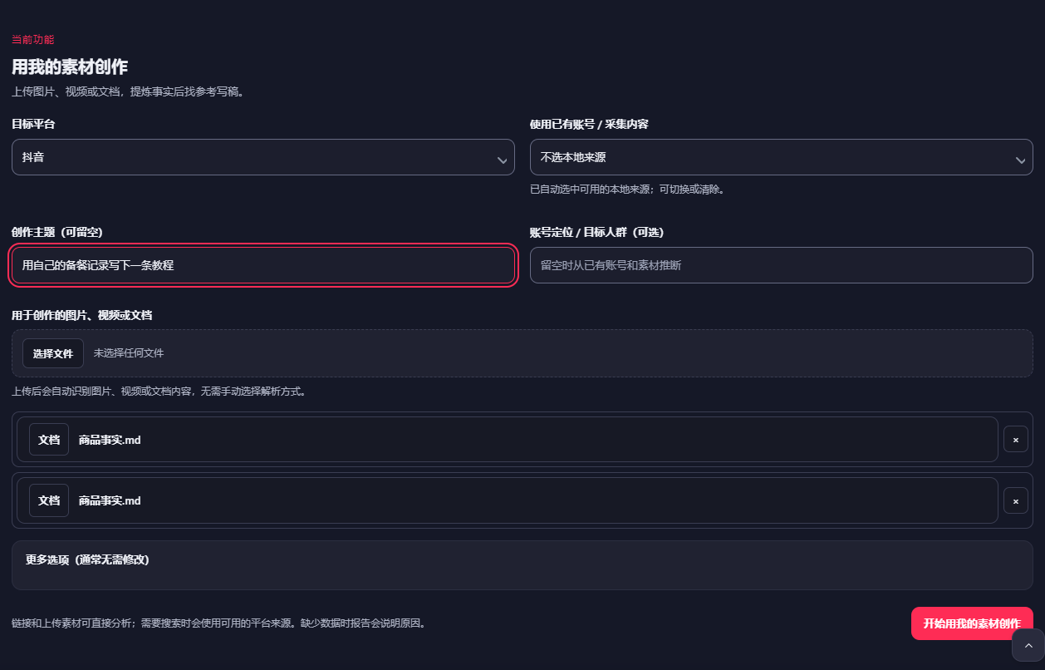The height and width of the screenshot is (670, 1045).
Task: Click the 选择文件 button
Action: pos(53,353)
